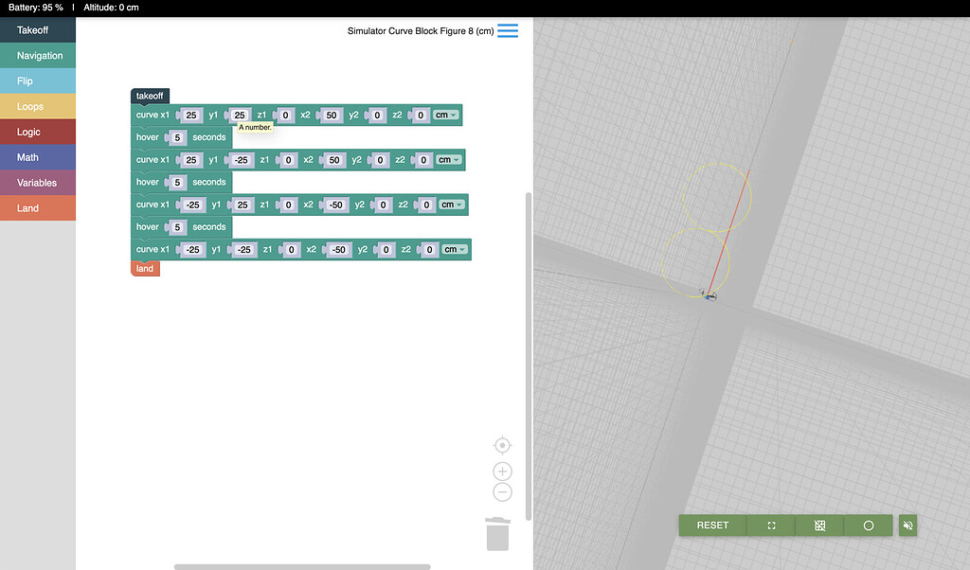Click the circle icon in the simulator toolbar
This screenshot has width=970, height=570.
(x=868, y=525)
